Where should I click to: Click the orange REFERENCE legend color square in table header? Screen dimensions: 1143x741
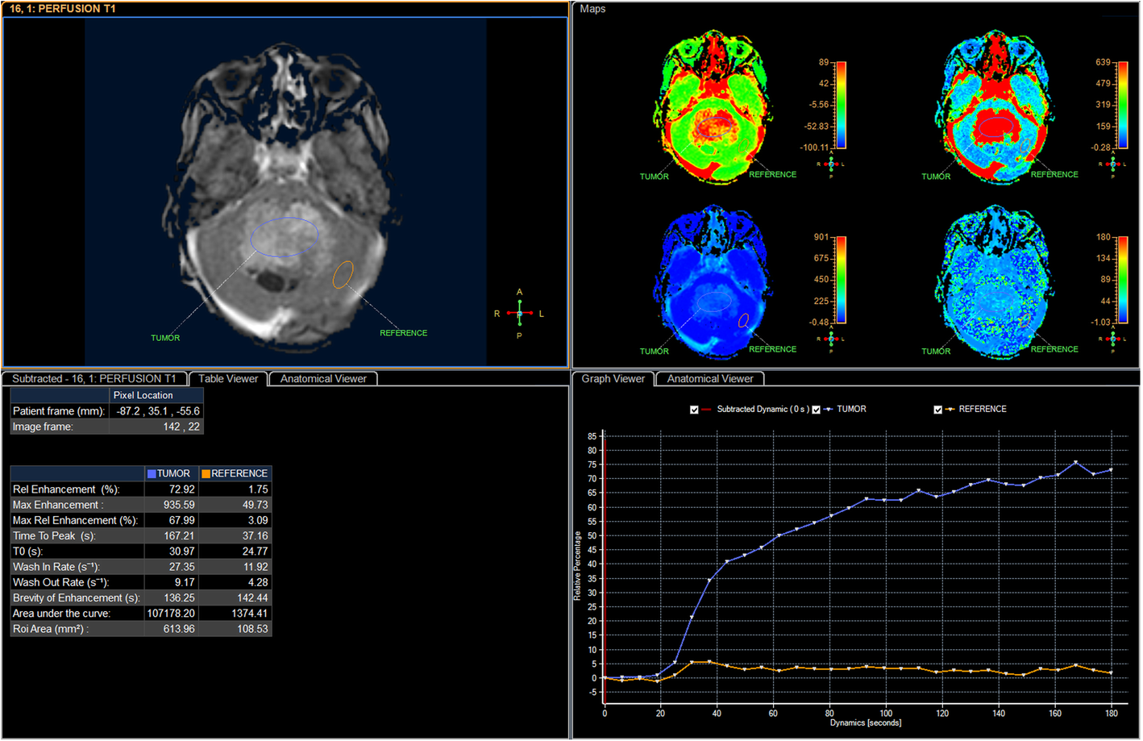click(206, 473)
